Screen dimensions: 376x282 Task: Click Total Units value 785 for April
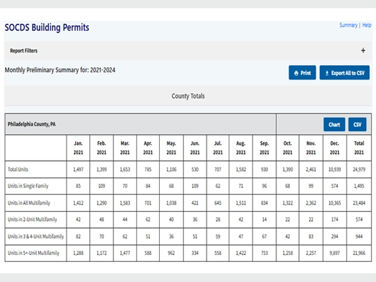coord(148,169)
